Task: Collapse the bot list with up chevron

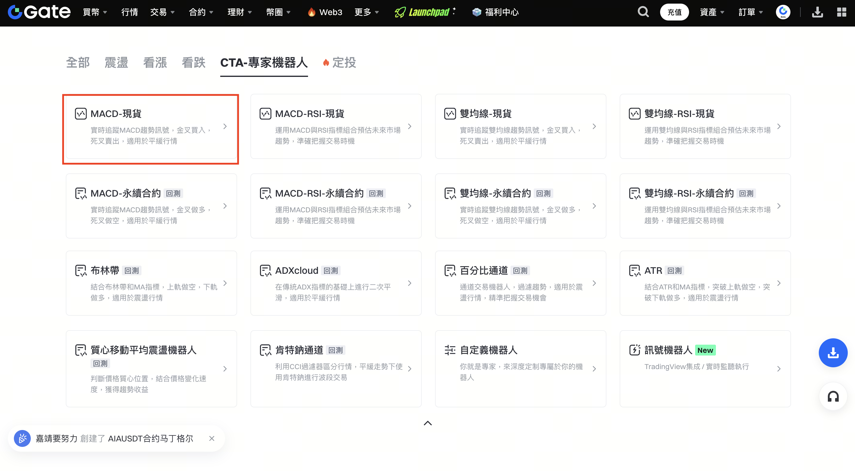Action: (x=427, y=423)
